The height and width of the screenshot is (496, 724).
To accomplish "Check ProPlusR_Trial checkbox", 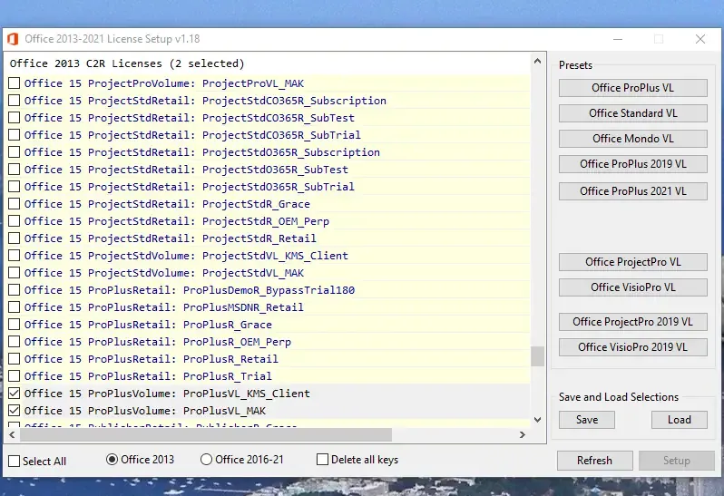I will (x=15, y=376).
